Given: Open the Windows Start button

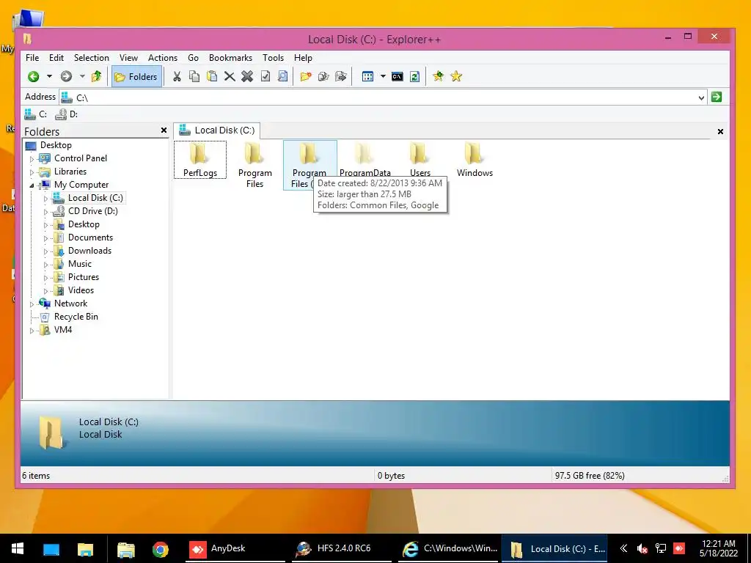Looking at the screenshot, I should 18,548.
